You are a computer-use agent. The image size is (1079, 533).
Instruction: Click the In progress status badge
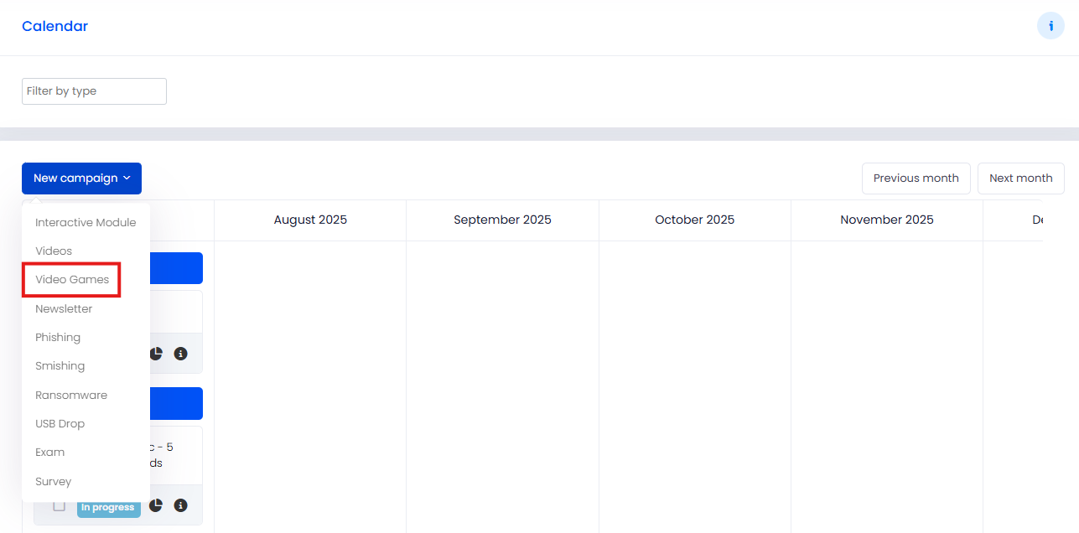pos(108,507)
